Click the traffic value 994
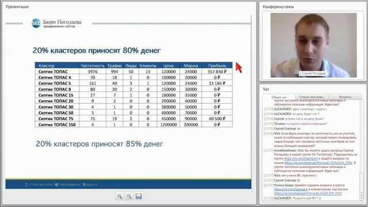 pyautogui.click(x=114, y=71)
